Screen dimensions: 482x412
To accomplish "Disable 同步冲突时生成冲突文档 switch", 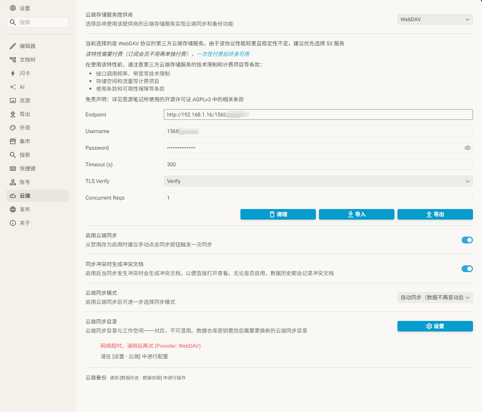I will pos(467,269).
